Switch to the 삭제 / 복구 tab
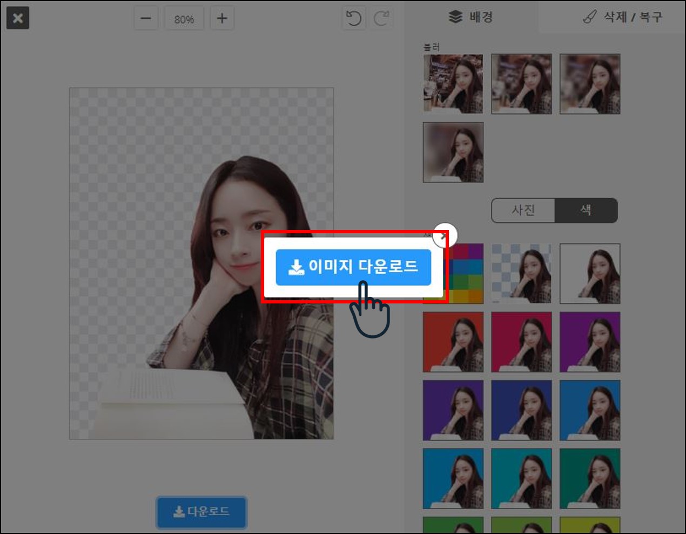The height and width of the screenshot is (534, 686). 622,17
